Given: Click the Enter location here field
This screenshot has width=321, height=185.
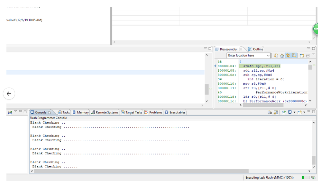Looking at the screenshot, I should click(247, 55).
